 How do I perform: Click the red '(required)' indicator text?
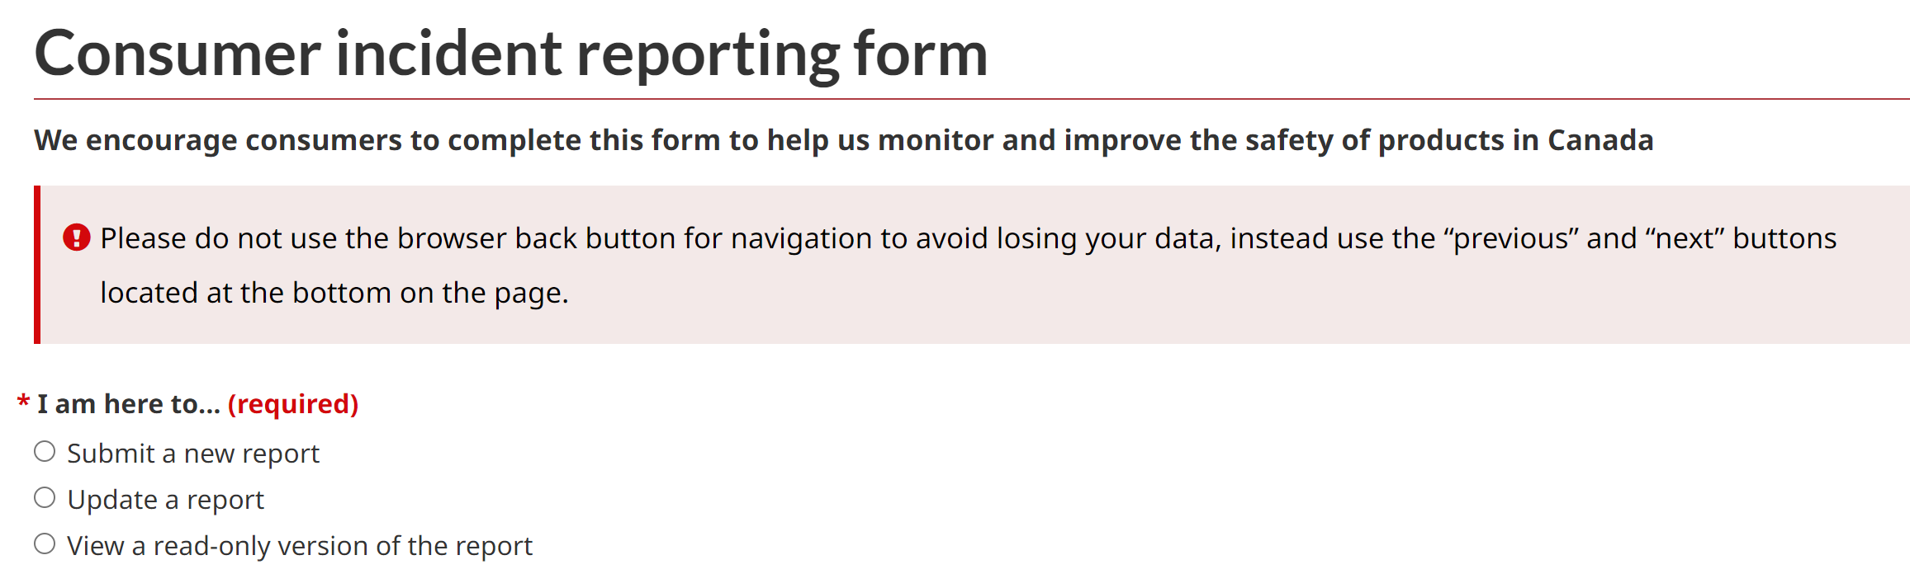tap(293, 404)
